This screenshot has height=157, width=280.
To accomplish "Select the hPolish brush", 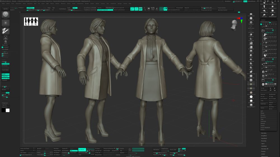I will [x=251, y=68].
